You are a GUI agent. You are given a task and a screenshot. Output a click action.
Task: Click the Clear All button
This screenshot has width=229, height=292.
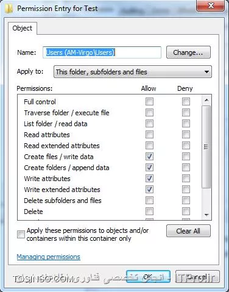tap(188, 231)
